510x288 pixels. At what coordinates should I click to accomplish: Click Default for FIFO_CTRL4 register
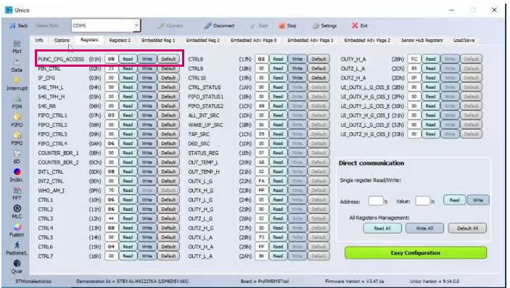pos(168,143)
